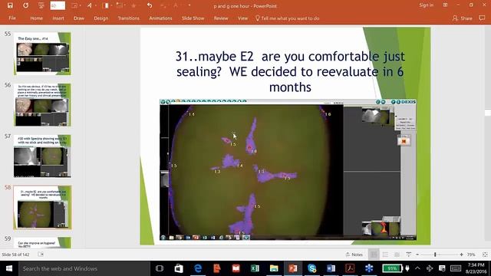Viewport: 491px width, 276px height.
Task: Click the Share button
Action: tap(462, 18)
